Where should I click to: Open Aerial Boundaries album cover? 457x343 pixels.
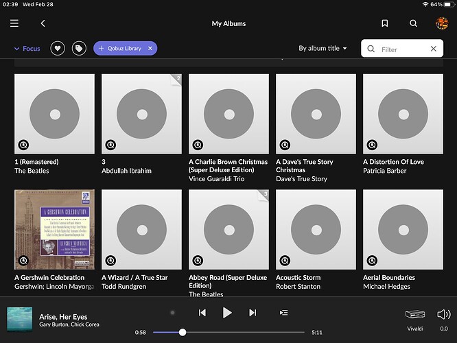[403, 229]
